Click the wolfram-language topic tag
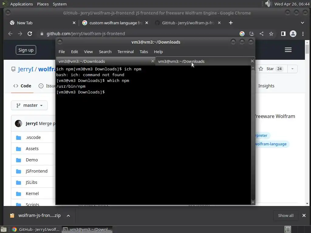The image size is (311, 233). tap(271, 144)
